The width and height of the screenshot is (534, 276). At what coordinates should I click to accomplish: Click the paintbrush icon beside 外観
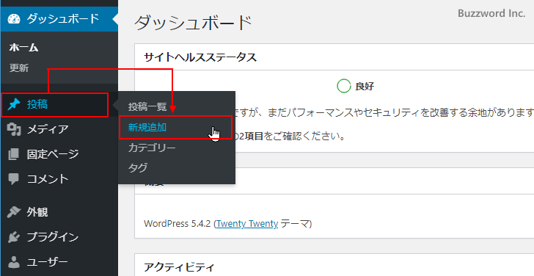pyautogui.click(x=14, y=212)
